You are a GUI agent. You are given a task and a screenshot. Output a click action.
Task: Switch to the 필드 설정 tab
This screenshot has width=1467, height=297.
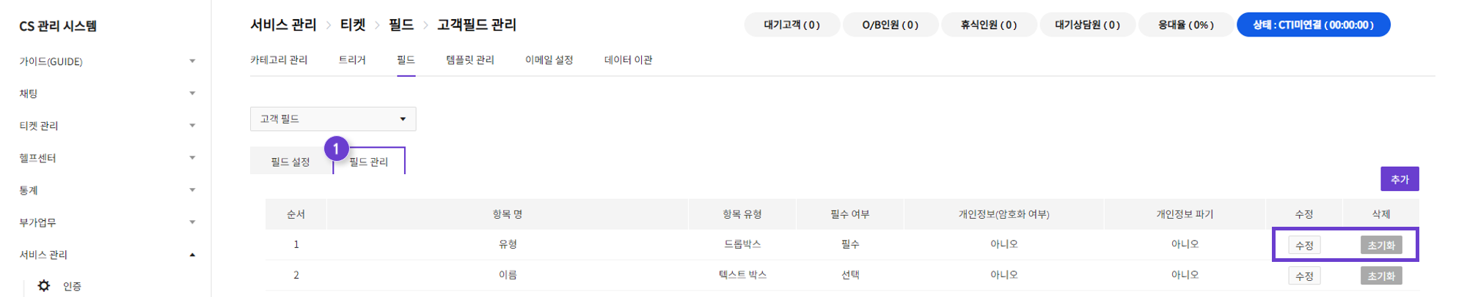(290, 162)
